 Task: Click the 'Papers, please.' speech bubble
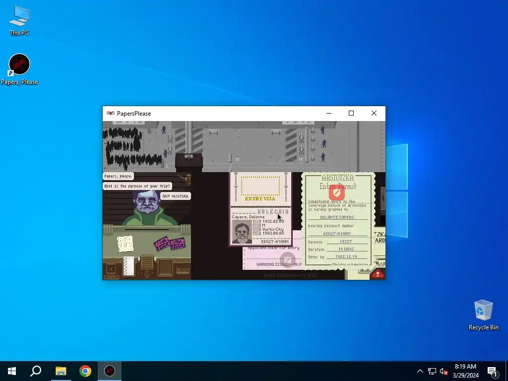point(118,176)
